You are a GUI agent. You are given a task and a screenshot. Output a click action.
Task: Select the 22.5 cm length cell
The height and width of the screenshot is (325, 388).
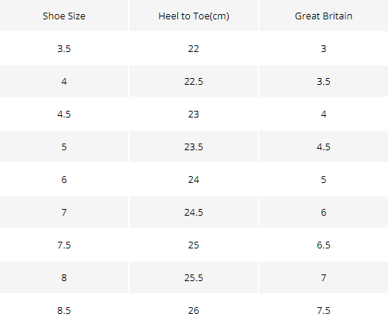[194, 81]
